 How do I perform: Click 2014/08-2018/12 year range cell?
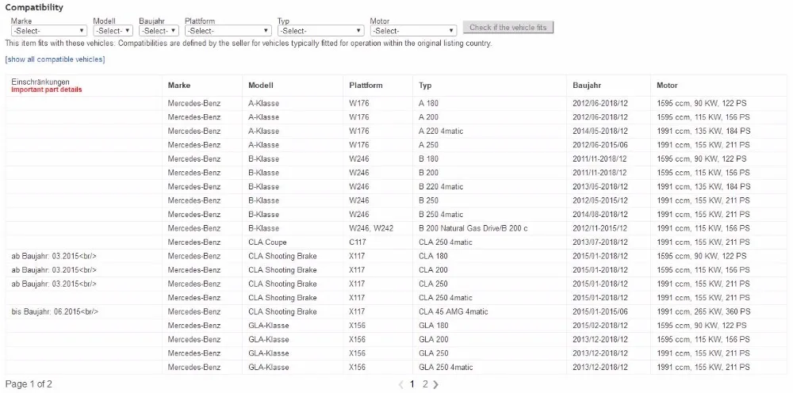(x=600, y=214)
